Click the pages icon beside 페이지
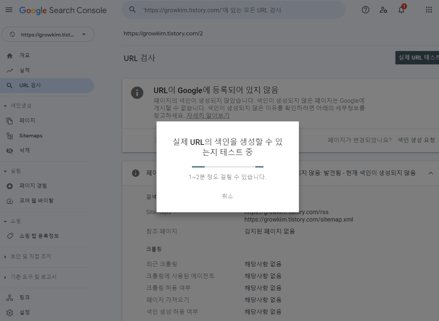Viewport: 439px width, 321px height. pyautogui.click(x=10, y=121)
